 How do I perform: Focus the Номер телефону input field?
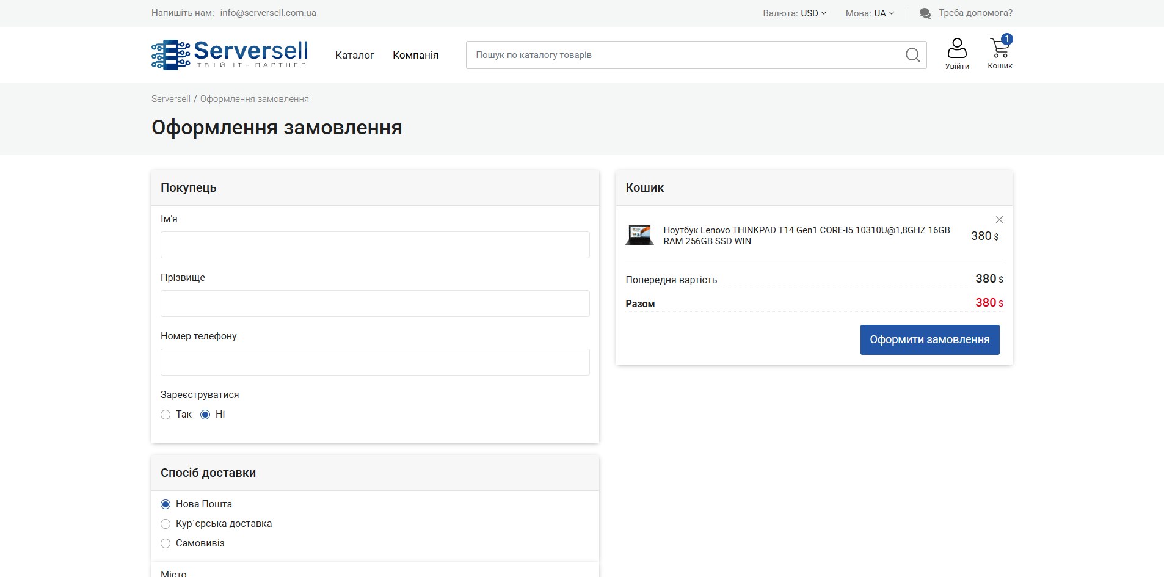(x=375, y=362)
